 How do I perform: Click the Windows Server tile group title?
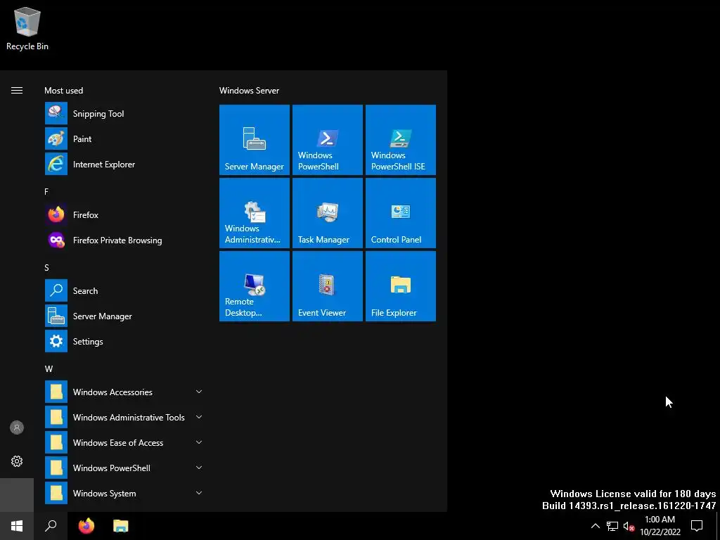pyautogui.click(x=249, y=91)
